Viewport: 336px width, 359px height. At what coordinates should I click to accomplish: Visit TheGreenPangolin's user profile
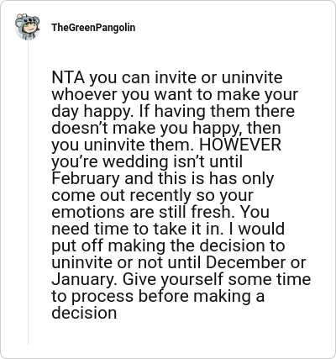pos(93,28)
